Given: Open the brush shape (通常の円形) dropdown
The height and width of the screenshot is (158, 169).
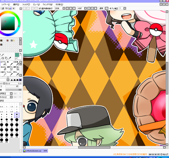Looking at the screenshot, I should (11, 93).
